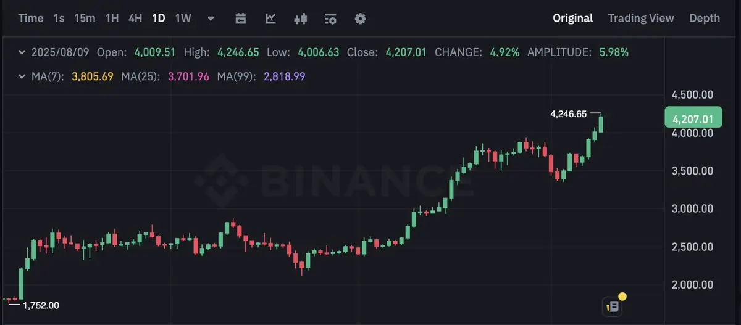Select the 15m interval
The image size is (741, 325).
85,19
